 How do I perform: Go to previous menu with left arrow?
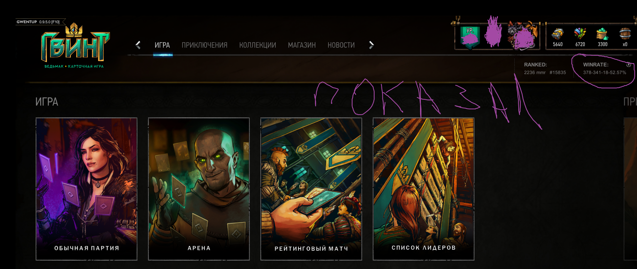pyautogui.click(x=138, y=45)
